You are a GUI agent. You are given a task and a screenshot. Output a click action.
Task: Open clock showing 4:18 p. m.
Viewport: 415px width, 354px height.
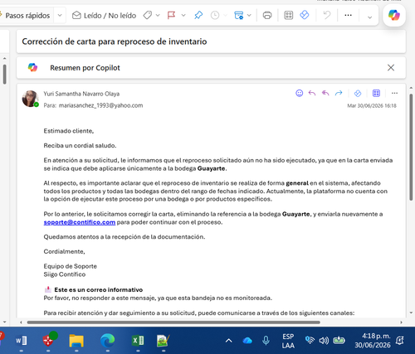click(373, 341)
